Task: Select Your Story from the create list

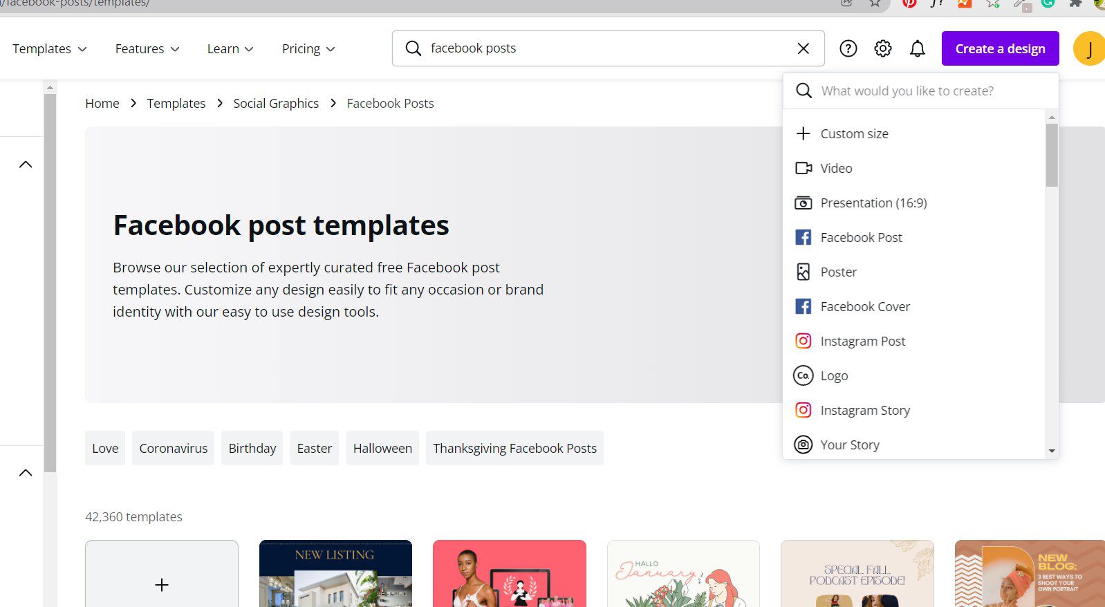Action: [913, 445]
